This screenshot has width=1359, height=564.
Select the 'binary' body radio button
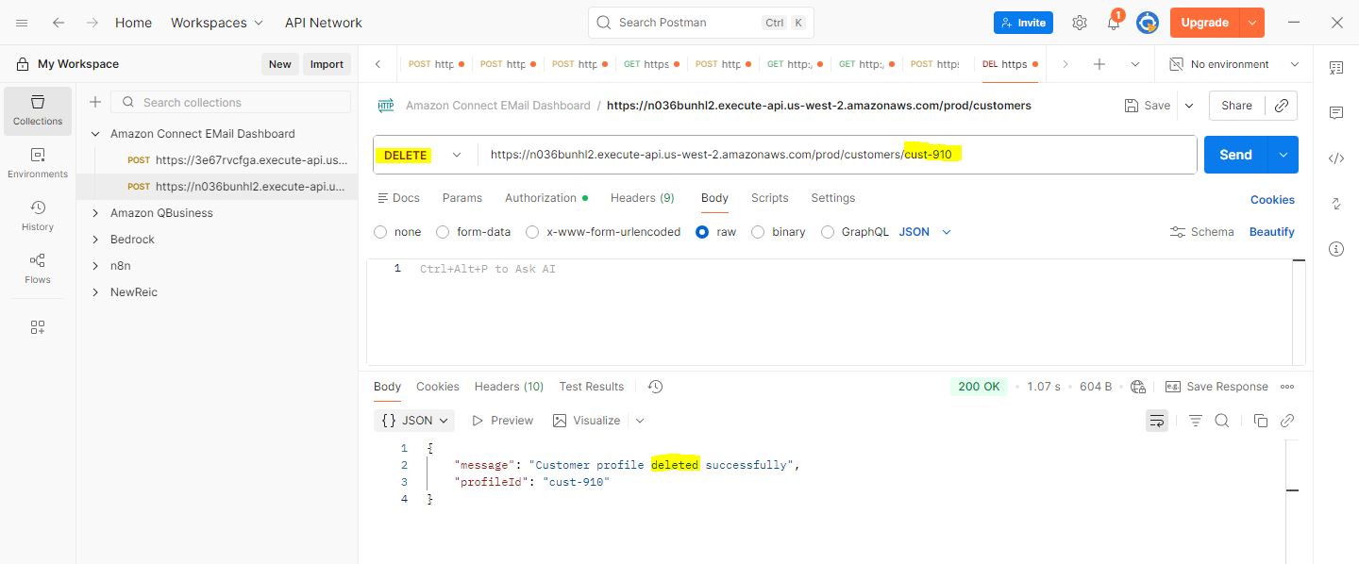[x=758, y=232]
